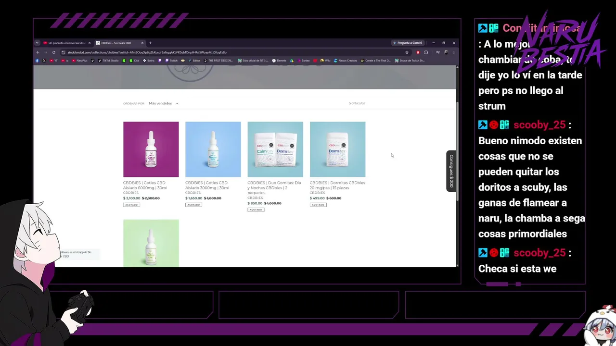Click the Pregunta a Gemini button
616x346 pixels.
point(408,43)
